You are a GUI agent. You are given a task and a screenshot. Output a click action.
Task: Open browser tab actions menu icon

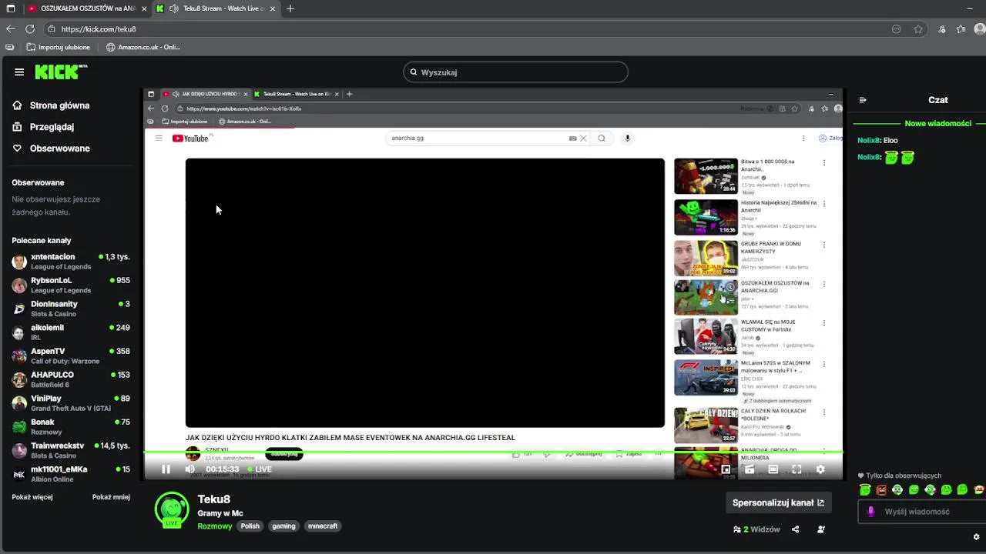(x=11, y=8)
